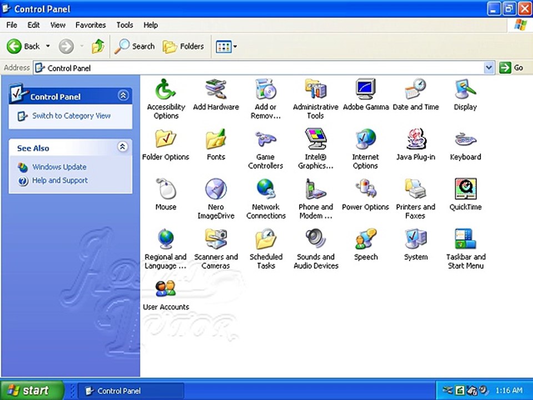Select User Accounts icon

165,289
